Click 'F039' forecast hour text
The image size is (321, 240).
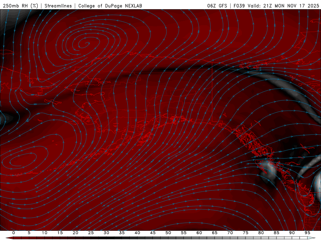click(239, 6)
